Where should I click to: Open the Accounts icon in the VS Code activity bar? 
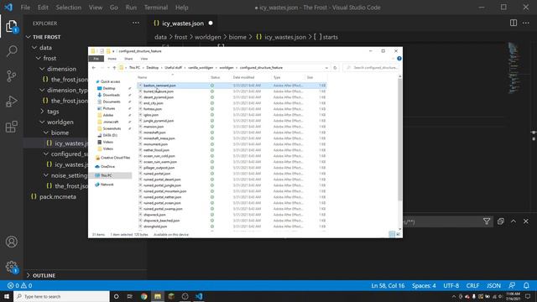coord(11,242)
